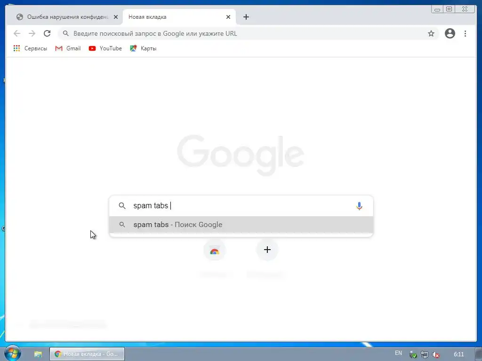Viewport: 482px width, 361px height.
Task: Go back with the browser back arrow
Action: point(17,33)
